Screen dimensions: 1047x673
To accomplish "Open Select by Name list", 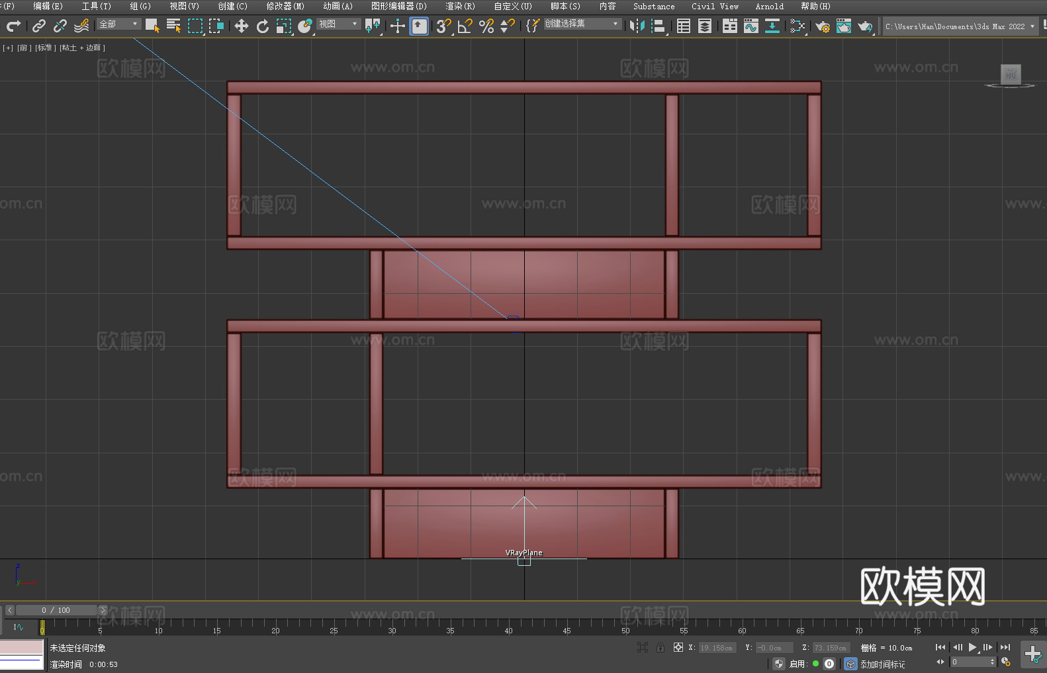I will [x=174, y=26].
